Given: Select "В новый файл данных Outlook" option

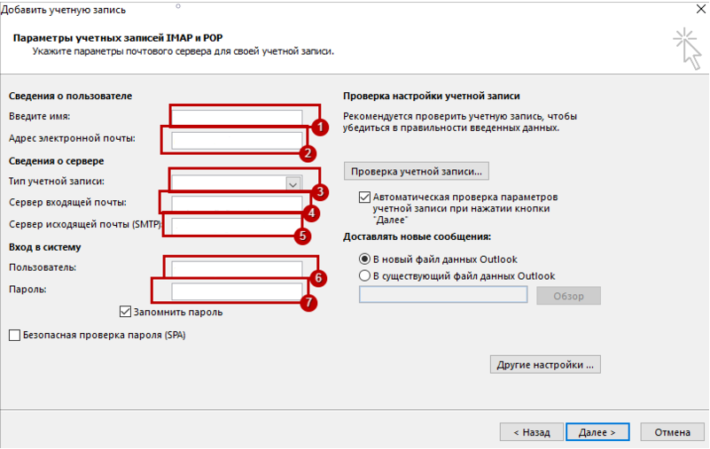Looking at the screenshot, I should coord(364,259).
